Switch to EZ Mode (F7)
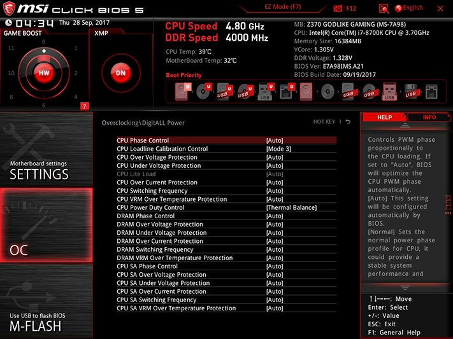The width and height of the screenshot is (453, 339). pos(282,7)
